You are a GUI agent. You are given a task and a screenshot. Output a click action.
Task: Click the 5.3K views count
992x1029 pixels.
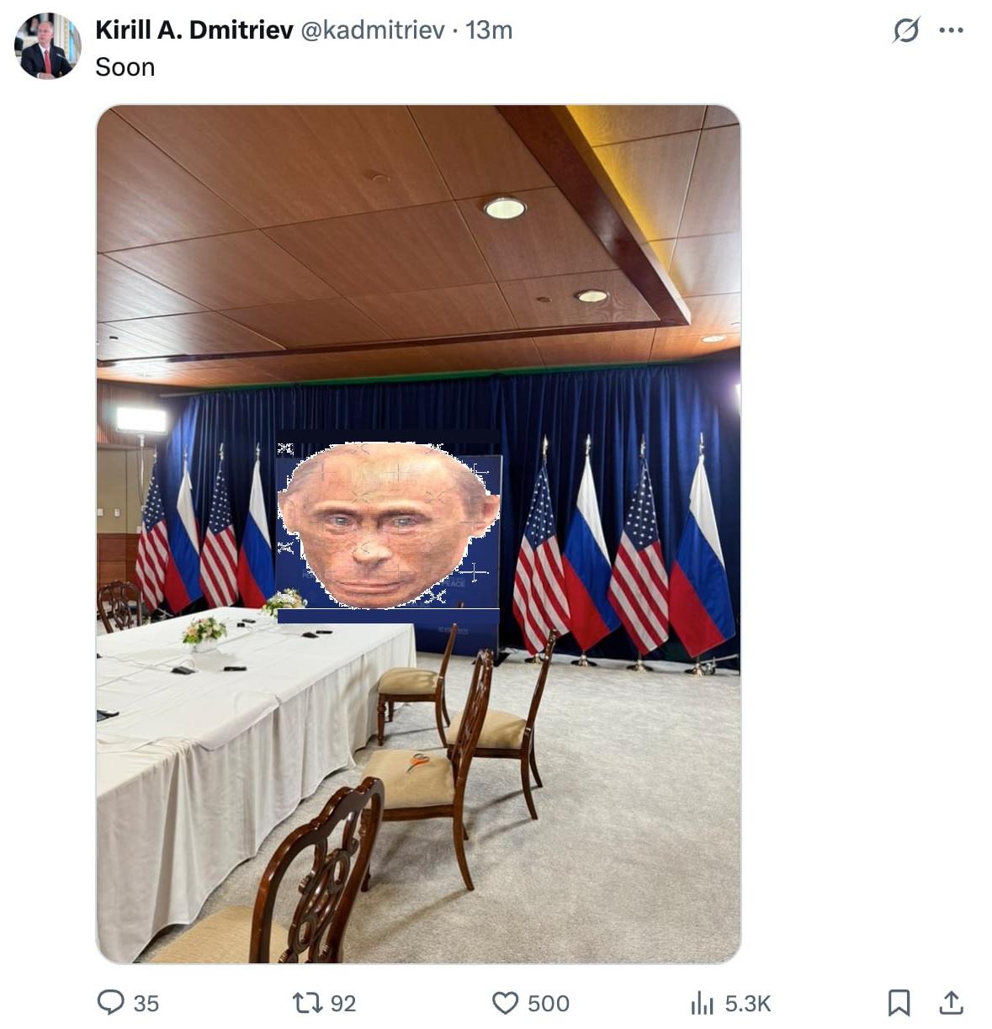coord(748,1003)
